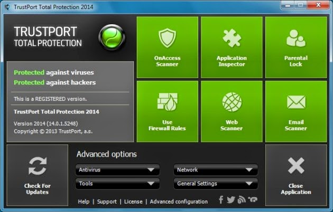Viewport: 333px width, 212px height.
Task: Click the Close Application button
Action: pos(296,175)
